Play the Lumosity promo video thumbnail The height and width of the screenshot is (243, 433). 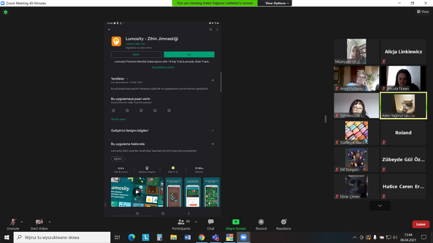(137, 192)
